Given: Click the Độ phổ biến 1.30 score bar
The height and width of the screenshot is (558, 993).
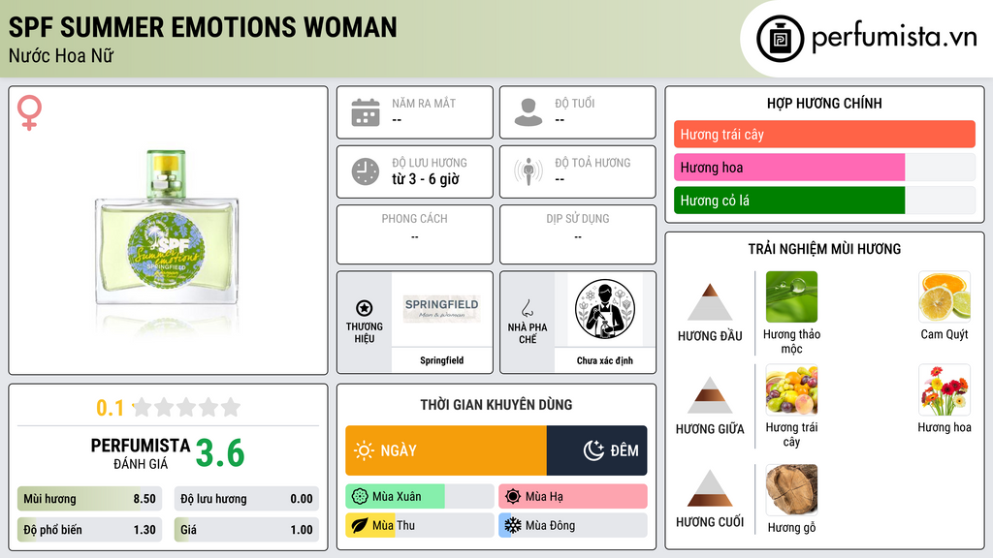Looking at the screenshot, I should click(x=89, y=530).
